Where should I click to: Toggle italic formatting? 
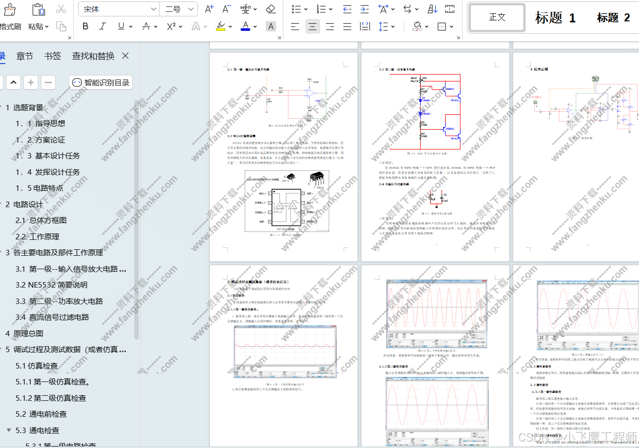coord(103,26)
